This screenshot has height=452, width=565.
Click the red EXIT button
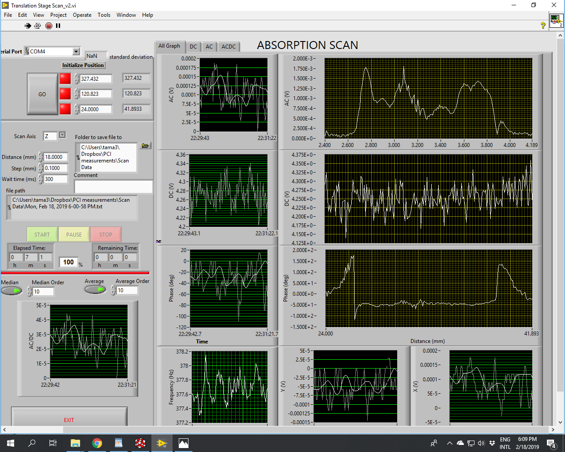click(x=69, y=419)
